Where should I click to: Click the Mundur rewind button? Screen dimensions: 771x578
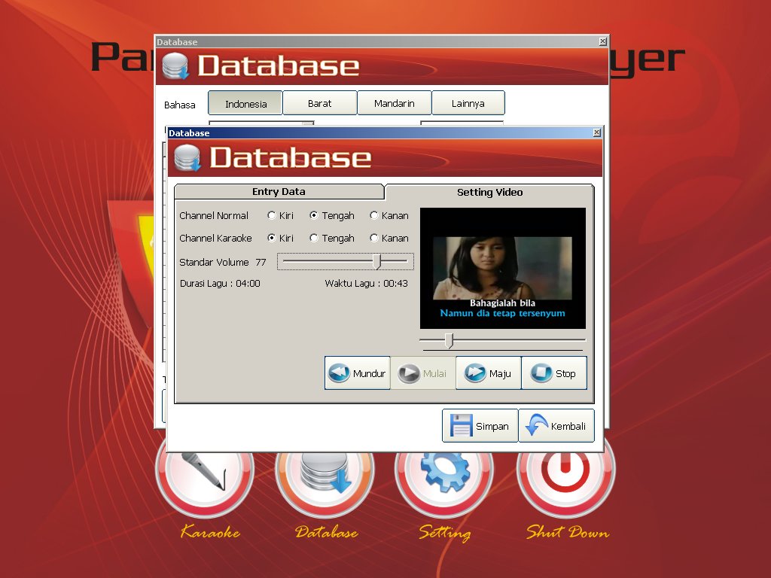[x=358, y=373]
